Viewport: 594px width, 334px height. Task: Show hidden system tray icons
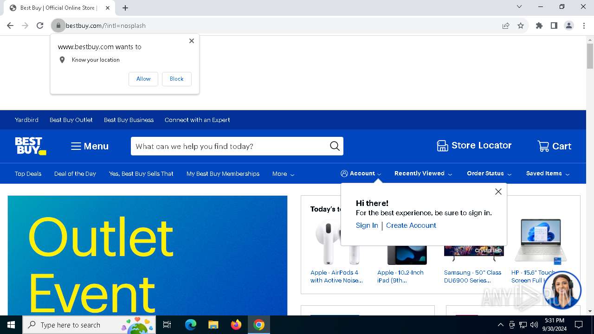pos(500,325)
